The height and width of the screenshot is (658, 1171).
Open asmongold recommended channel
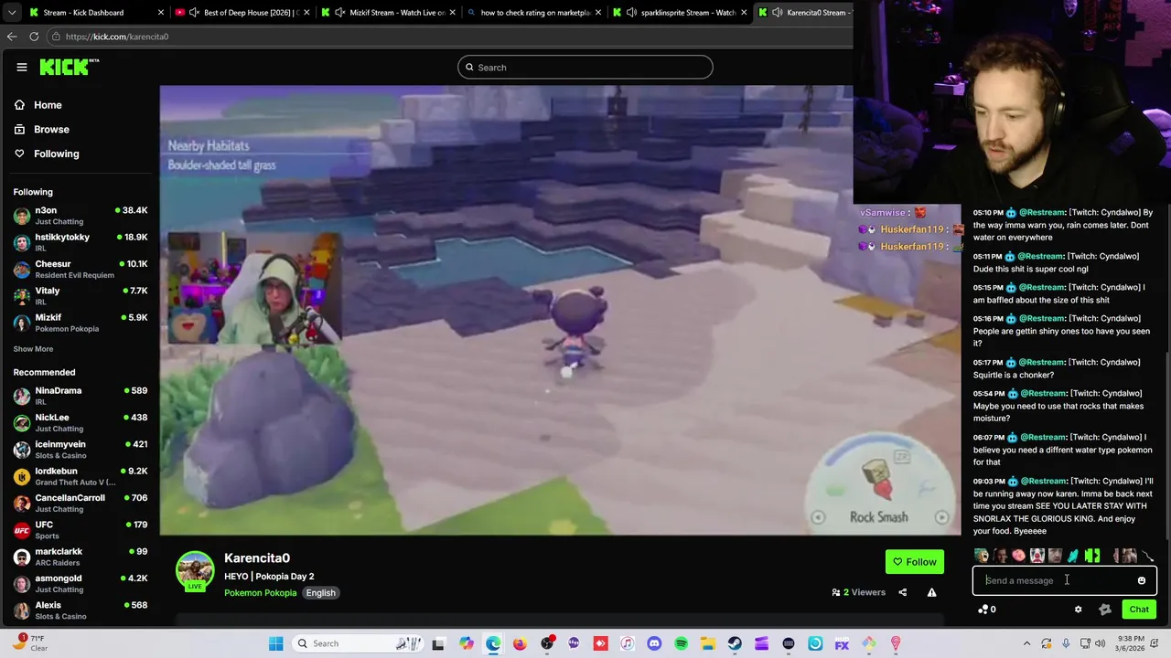point(80,583)
